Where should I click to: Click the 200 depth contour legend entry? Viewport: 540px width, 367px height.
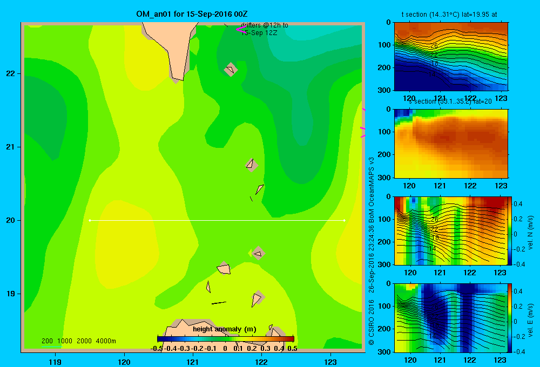pyautogui.click(x=47, y=341)
